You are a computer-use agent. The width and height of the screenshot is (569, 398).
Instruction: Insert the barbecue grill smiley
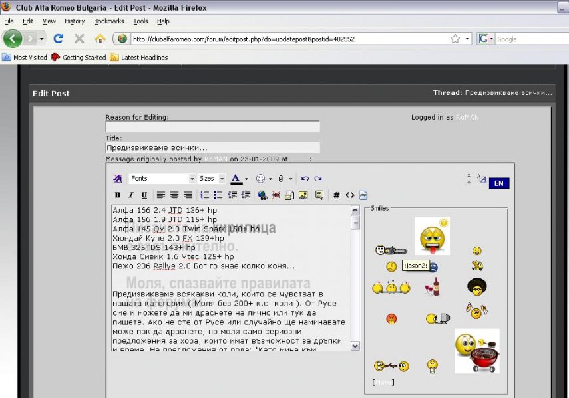476,351
